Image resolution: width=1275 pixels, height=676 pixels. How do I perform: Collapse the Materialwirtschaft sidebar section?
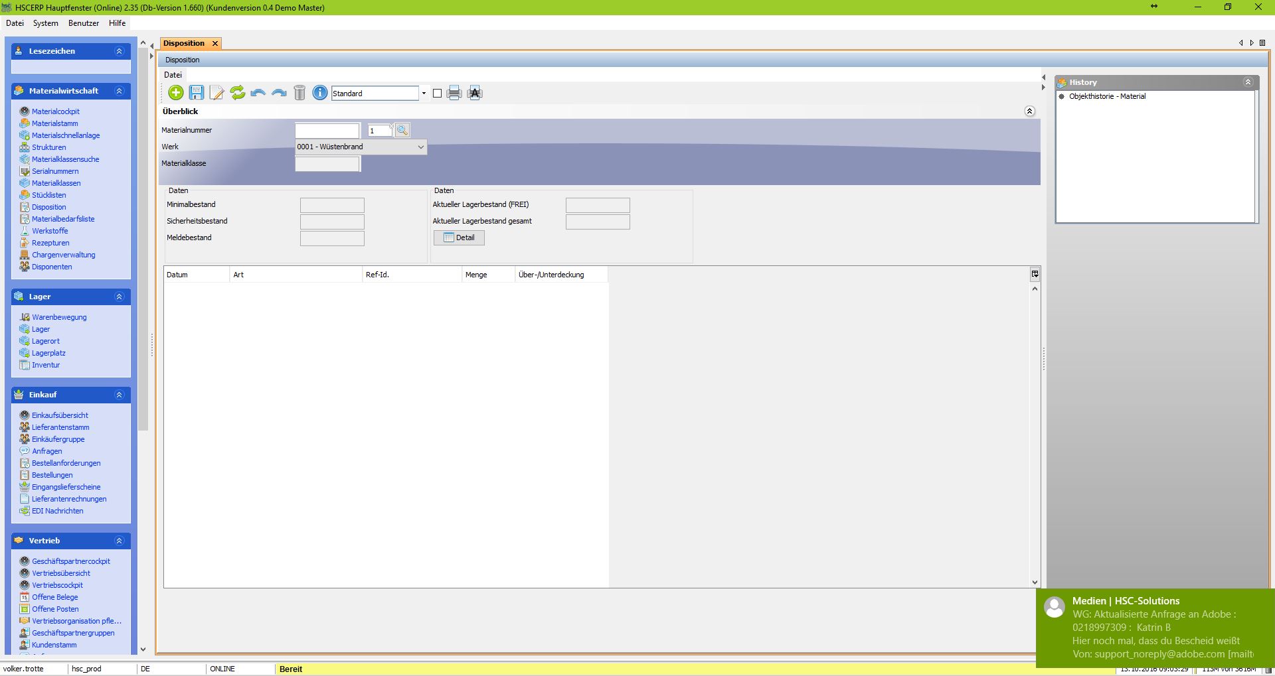(120, 91)
